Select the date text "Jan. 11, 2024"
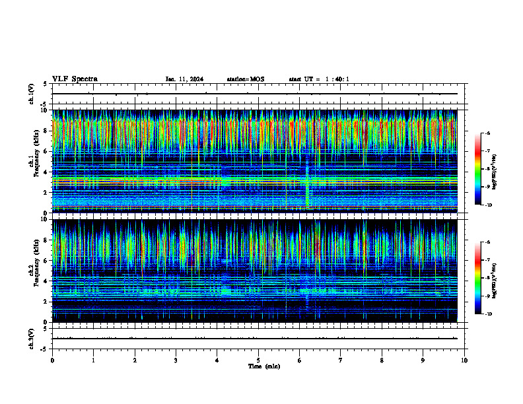This screenshot has height=404, width=523. tap(184, 79)
